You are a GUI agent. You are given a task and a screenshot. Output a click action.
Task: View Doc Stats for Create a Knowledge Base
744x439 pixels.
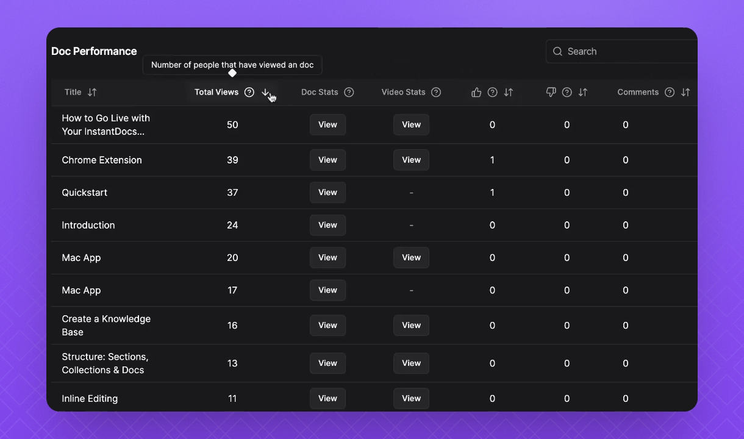point(327,325)
